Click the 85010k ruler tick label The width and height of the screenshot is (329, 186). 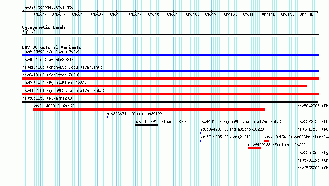(x=230, y=15)
